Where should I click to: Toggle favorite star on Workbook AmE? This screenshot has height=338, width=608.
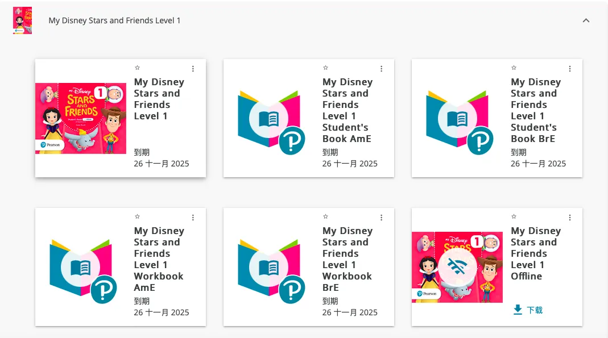click(137, 216)
